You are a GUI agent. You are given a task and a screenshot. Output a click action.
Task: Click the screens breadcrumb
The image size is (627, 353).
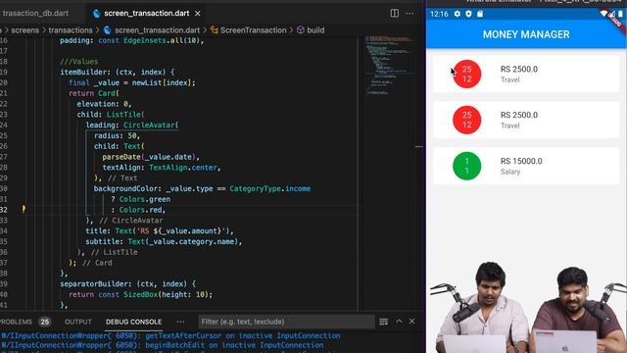pyautogui.click(x=24, y=30)
